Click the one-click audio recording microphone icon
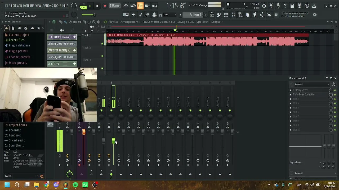This screenshot has width=339, height=190. tap(278, 6)
